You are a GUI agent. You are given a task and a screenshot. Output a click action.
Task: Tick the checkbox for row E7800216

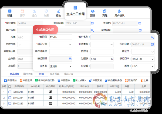click(x=10, y=92)
